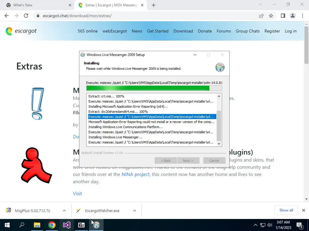Click the blue exclamation mark Messenger Plus image
309x231 pixels.
point(37,103)
